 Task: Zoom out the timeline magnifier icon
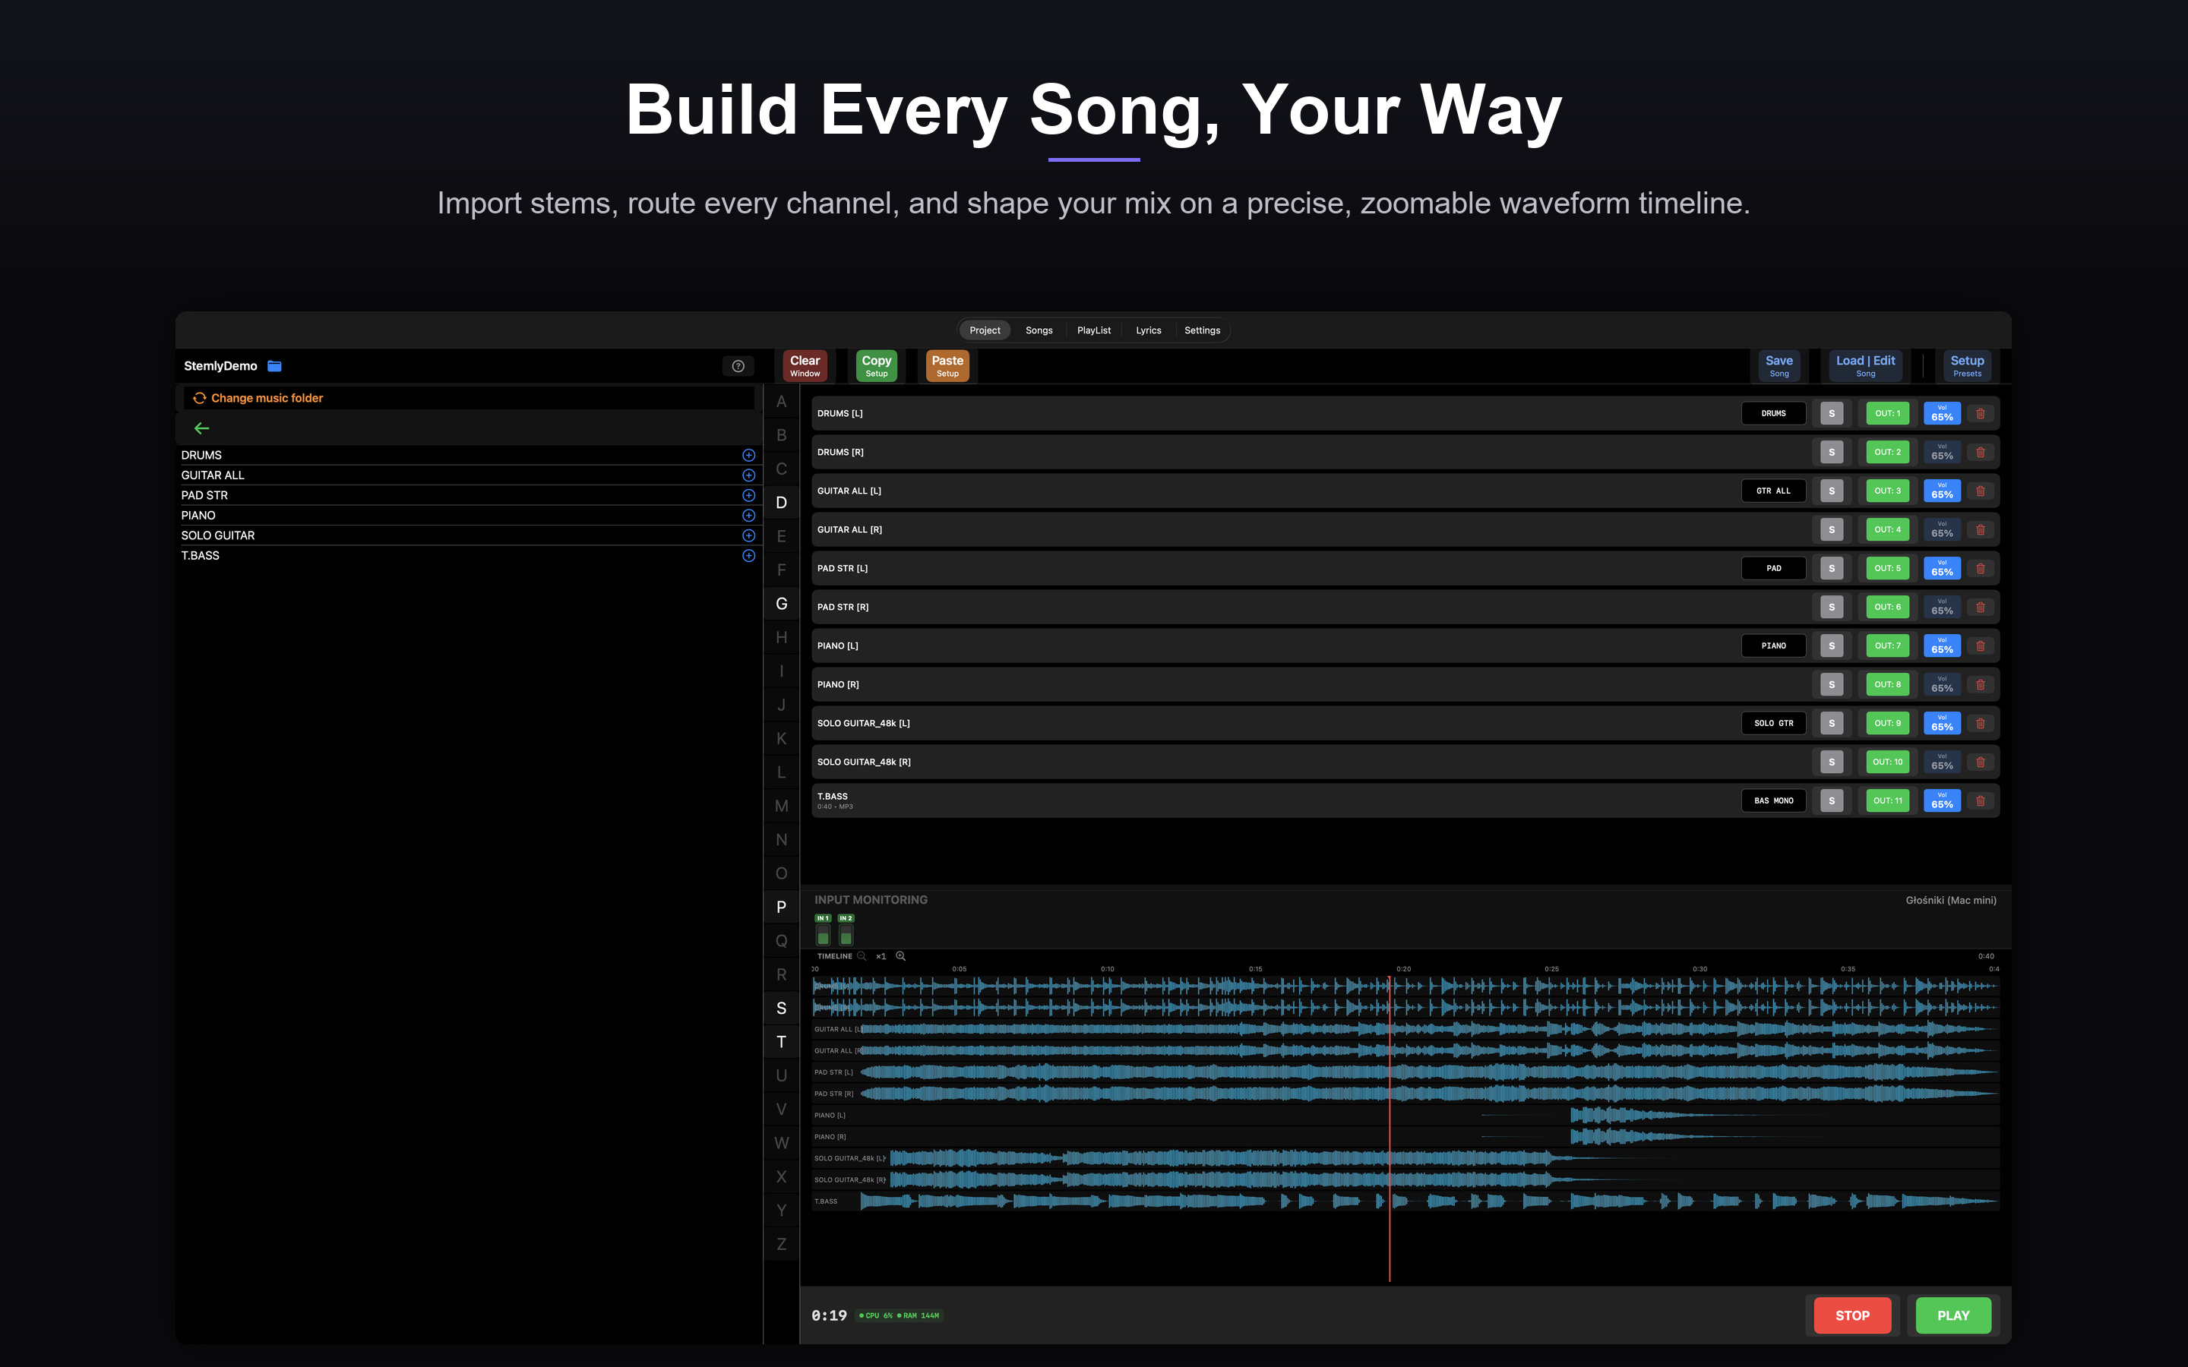point(862,957)
